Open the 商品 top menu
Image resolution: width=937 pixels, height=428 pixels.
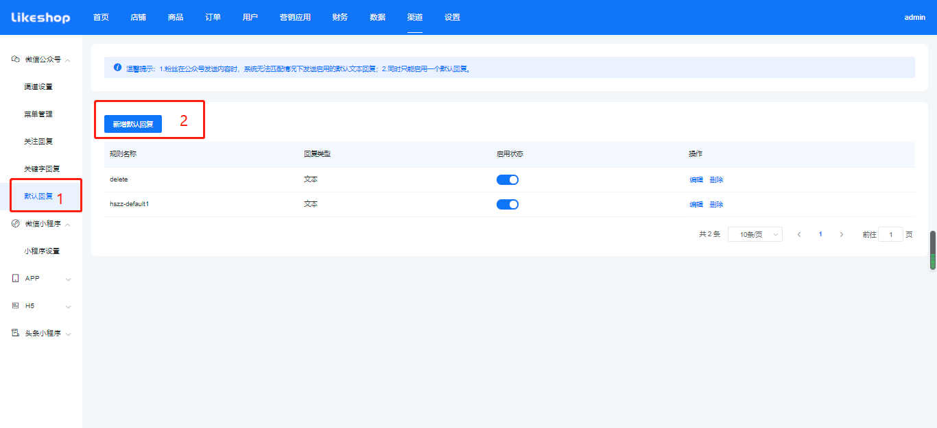coord(176,17)
